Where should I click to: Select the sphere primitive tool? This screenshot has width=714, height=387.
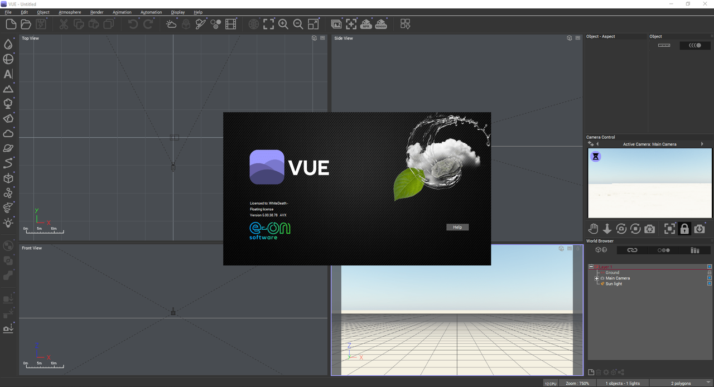8,59
